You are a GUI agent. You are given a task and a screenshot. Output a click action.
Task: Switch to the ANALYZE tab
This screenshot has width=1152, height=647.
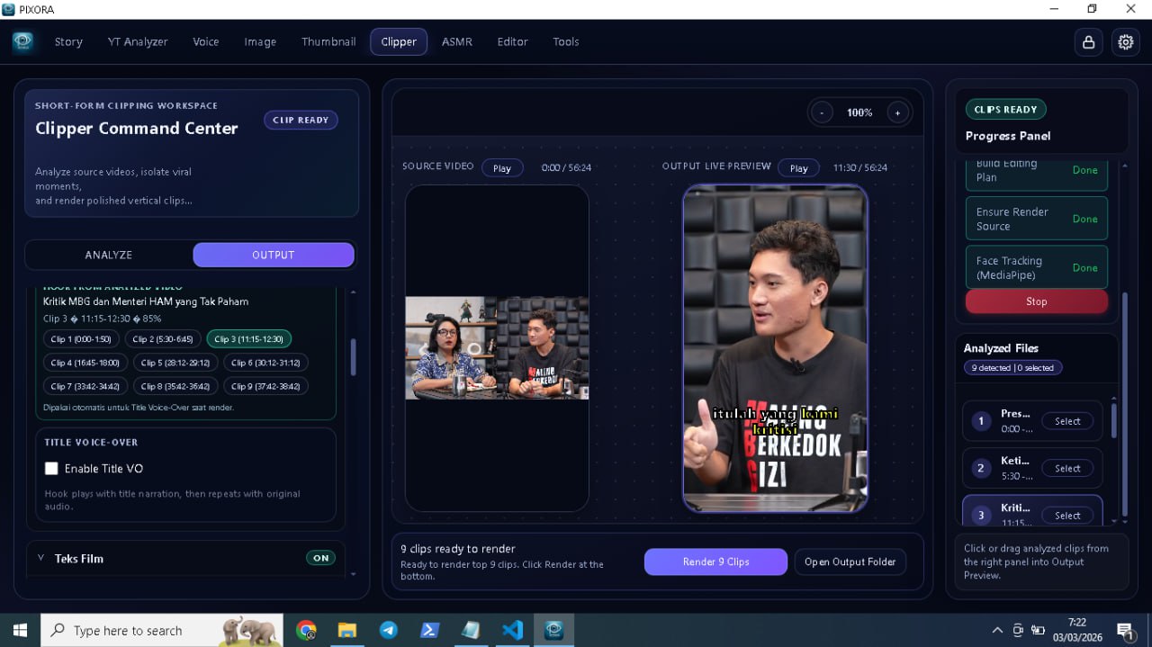pos(108,255)
